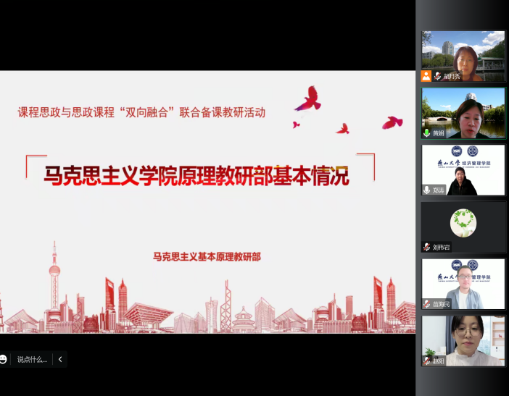Click the participant name label 苗海民
Image resolution: width=509 pixels, height=396 pixels.
442,304
